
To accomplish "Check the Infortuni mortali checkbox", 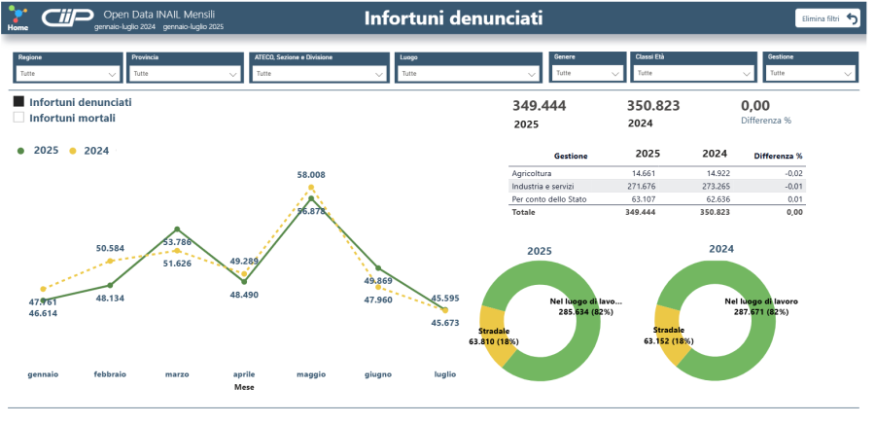I will point(18,118).
